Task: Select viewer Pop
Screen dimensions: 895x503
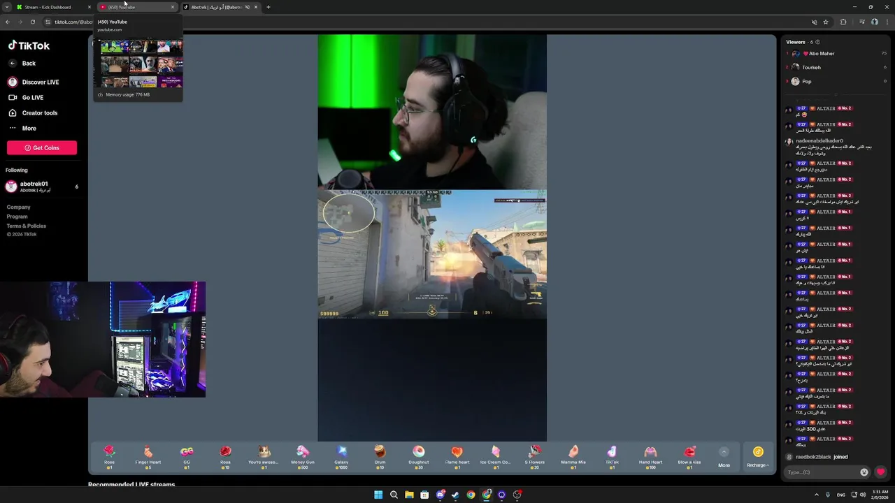Action: (836, 82)
